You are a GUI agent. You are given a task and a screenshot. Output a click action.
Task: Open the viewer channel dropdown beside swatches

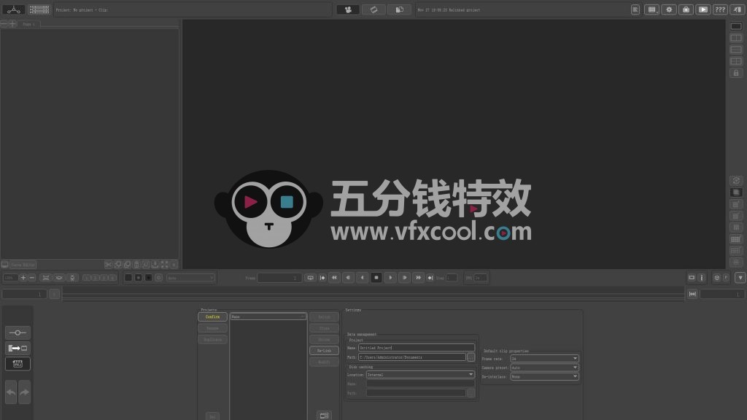point(190,278)
